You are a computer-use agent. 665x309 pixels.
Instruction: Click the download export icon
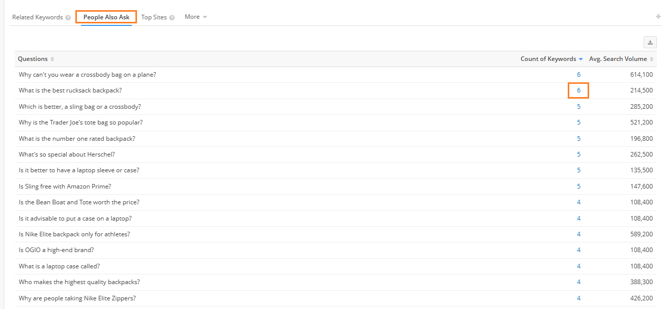650,43
